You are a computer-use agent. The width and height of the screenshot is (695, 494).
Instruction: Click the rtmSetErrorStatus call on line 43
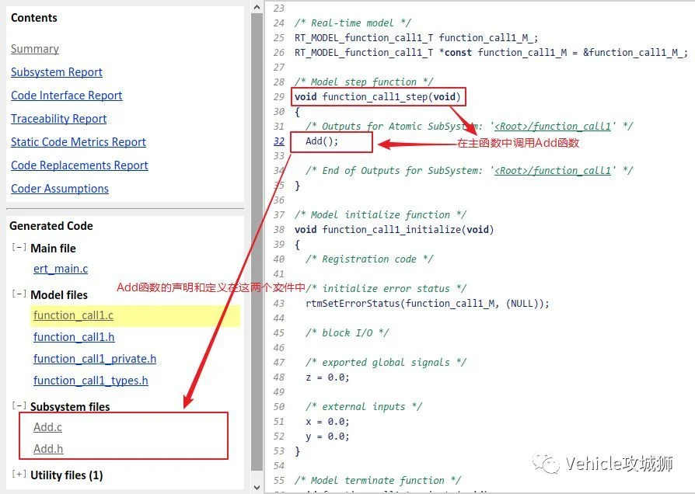tap(428, 304)
